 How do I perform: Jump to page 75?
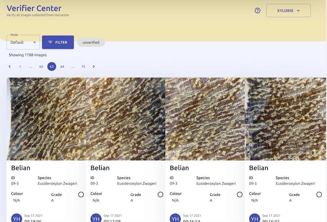click(83, 67)
